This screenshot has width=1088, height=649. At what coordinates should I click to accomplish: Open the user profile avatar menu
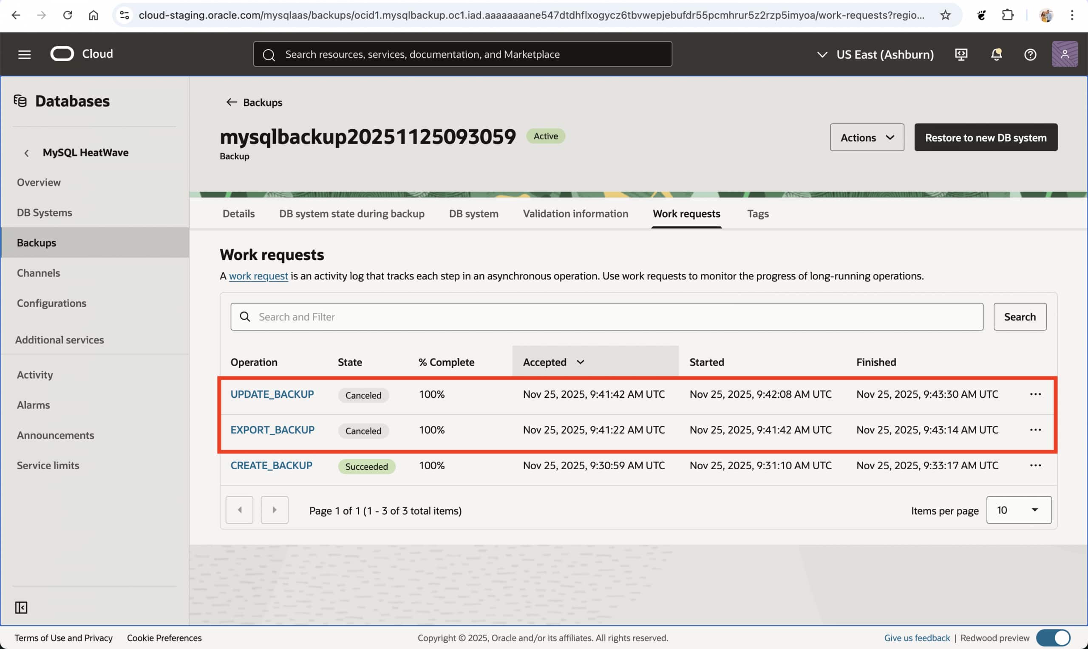[1064, 54]
